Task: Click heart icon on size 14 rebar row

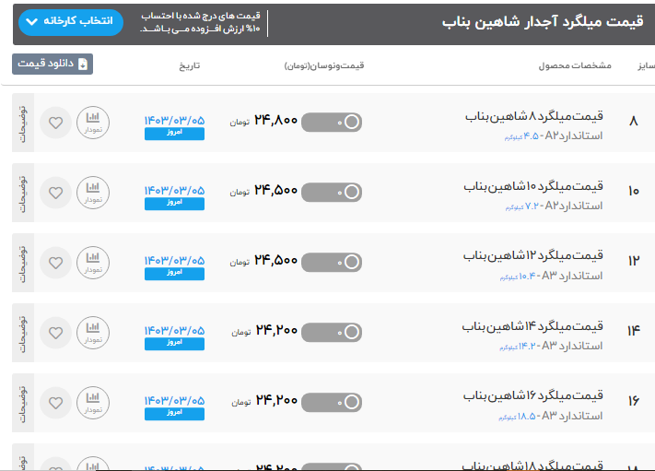Action: (56, 332)
